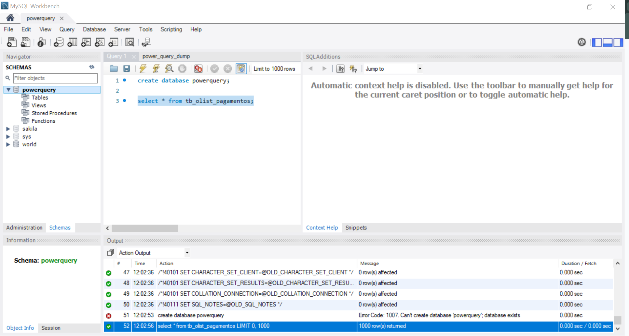
Task: Switch to power_query_dump tab
Action: coord(166,56)
